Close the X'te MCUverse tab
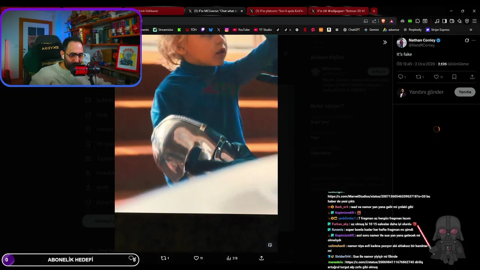Screen dimensions: 480x270 pyautogui.click(x=241, y=11)
